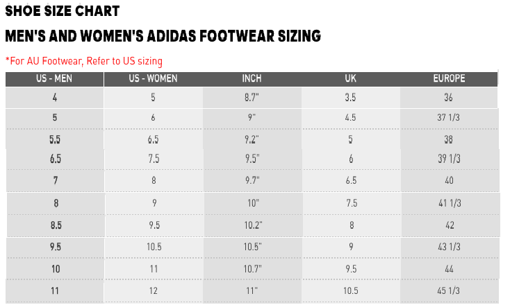Select the 8.7" inch cell
This screenshot has height=305, width=510.
pyautogui.click(x=252, y=98)
